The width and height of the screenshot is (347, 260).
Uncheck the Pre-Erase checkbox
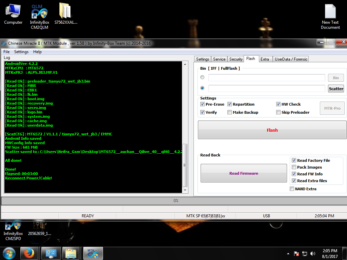click(203, 104)
